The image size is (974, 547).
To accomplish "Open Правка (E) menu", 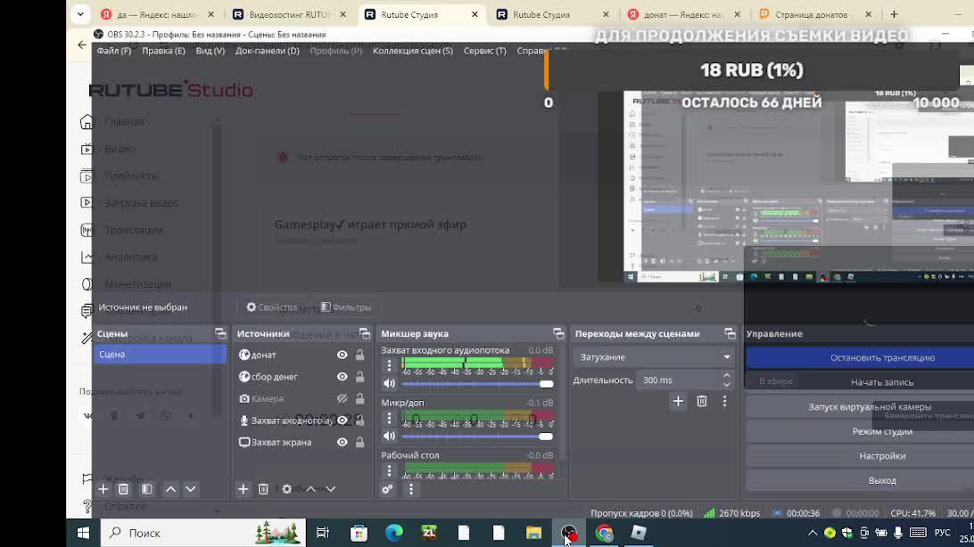I will (163, 51).
